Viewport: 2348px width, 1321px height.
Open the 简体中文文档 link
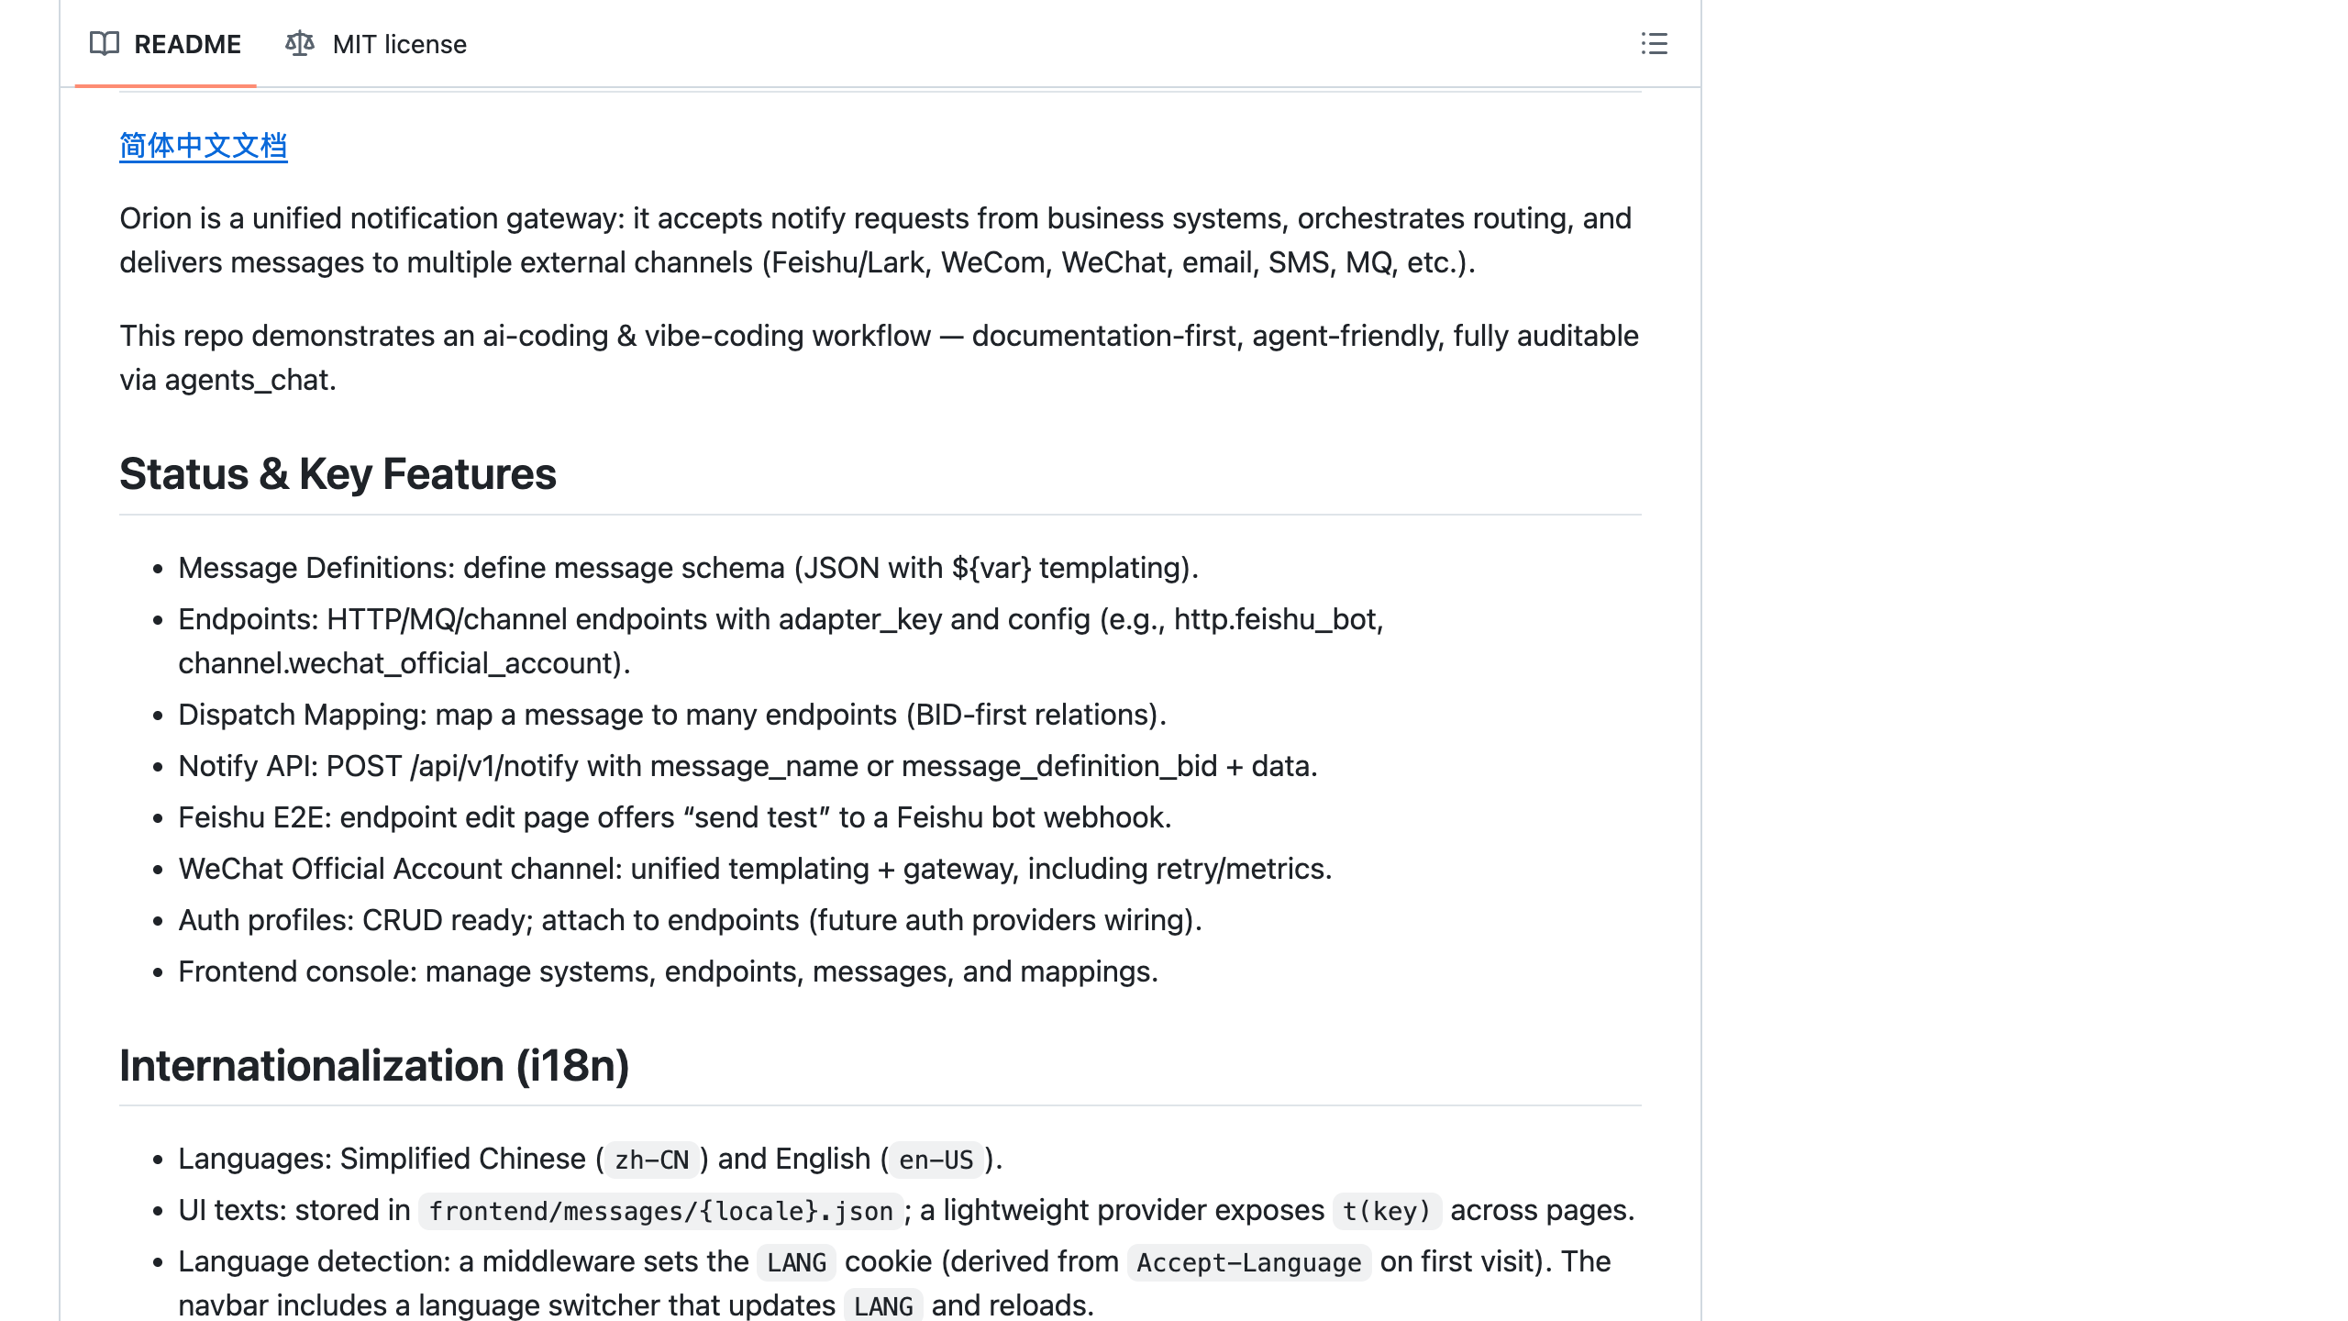coord(203,144)
